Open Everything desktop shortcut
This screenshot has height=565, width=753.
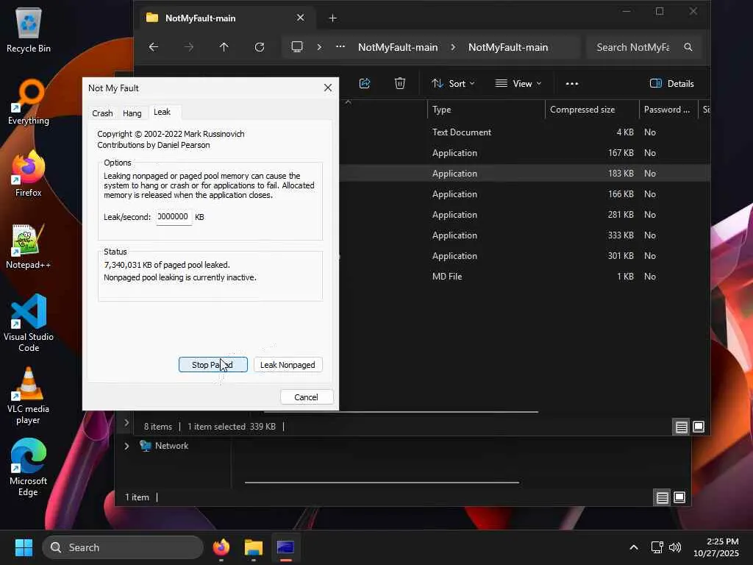click(29, 102)
